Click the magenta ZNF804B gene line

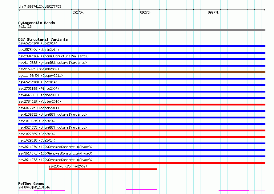pyautogui.click(x=142, y=190)
